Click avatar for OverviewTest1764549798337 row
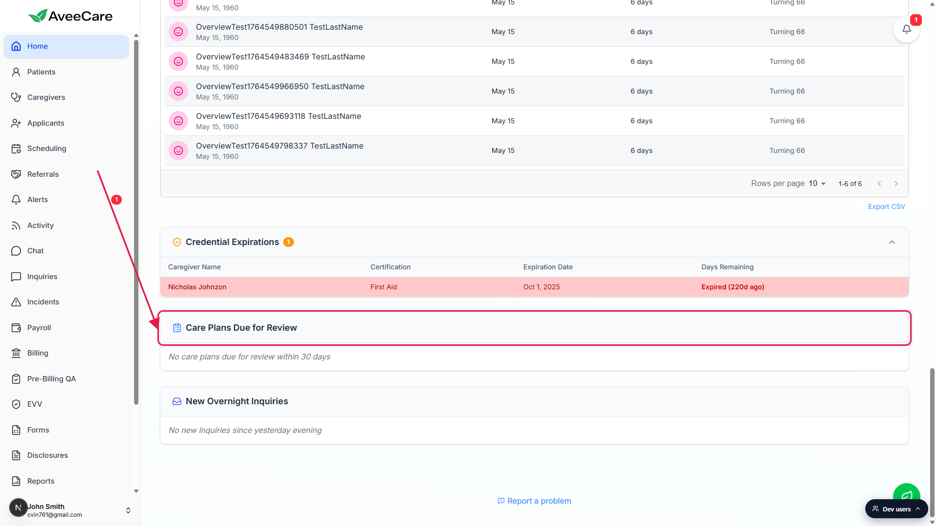This screenshot has width=936, height=526. point(178,150)
